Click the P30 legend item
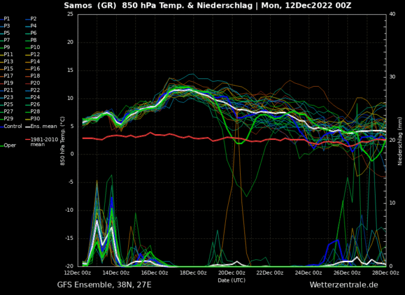The height and width of the screenshot is (295, 405). tap(35, 118)
